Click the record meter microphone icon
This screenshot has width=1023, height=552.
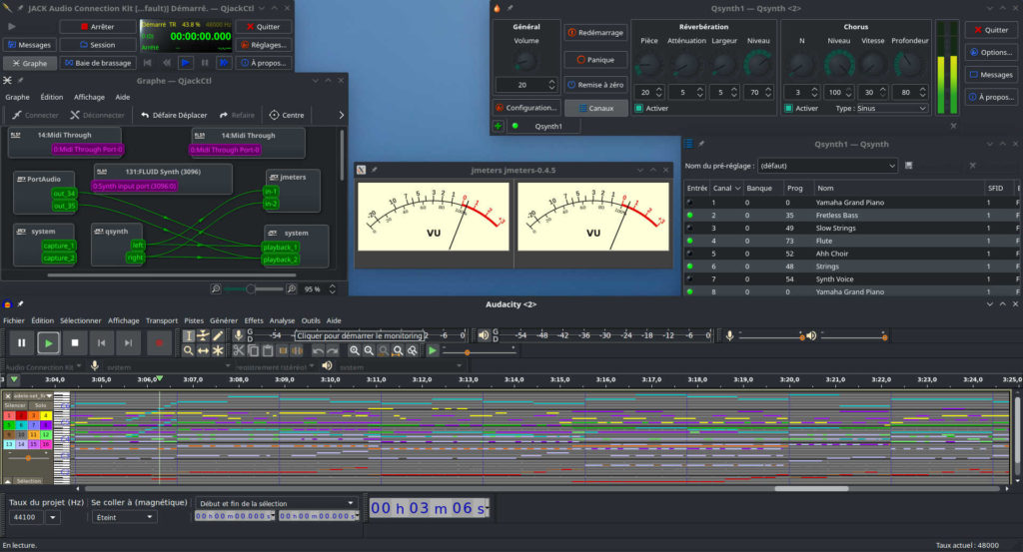239,335
